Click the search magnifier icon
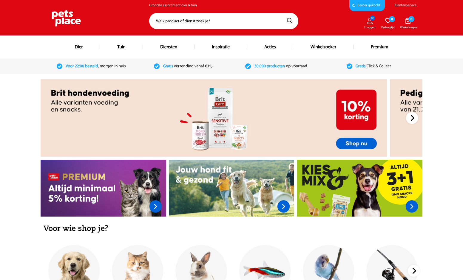The image size is (463, 280). (x=289, y=20)
